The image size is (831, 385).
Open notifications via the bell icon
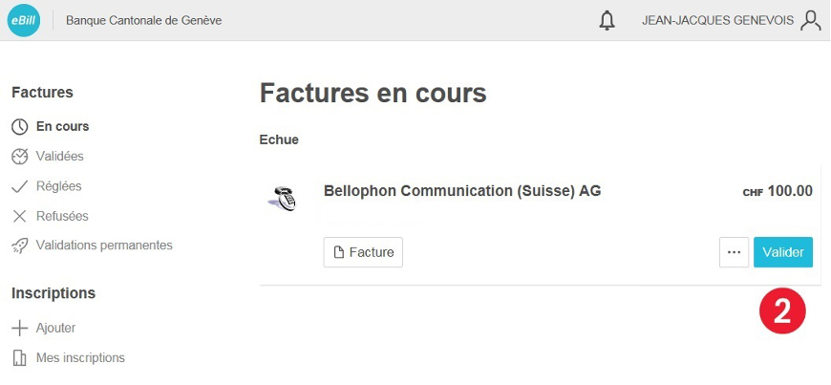tap(607, 21)
